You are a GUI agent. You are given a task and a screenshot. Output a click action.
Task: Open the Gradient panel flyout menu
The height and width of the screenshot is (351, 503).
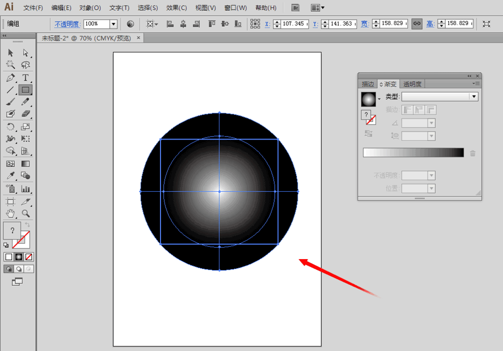tap(475, 84)
